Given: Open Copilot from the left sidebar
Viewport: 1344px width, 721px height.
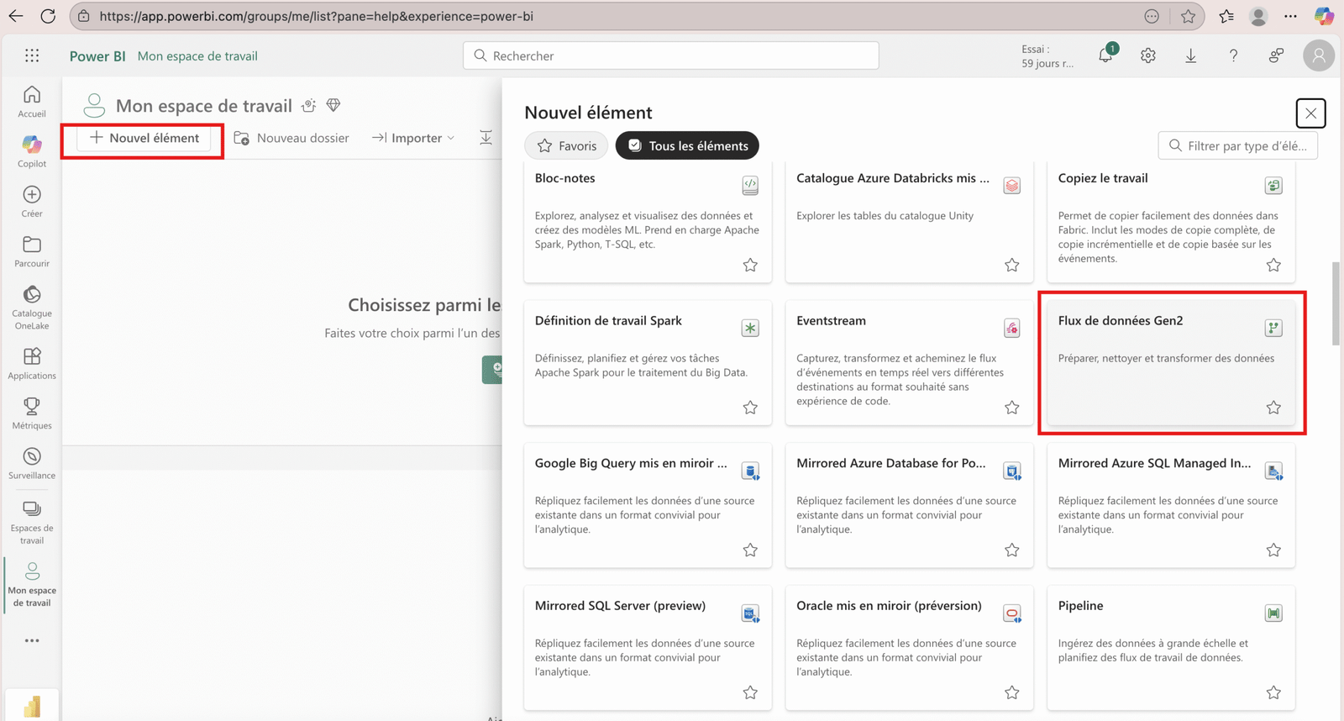Looking at the screenshot, I should point(32,151).
